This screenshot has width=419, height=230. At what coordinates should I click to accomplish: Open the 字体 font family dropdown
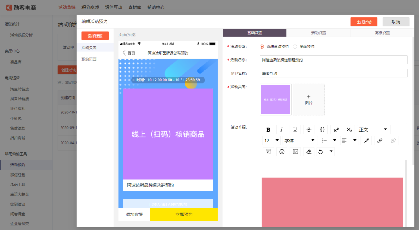click(300, 141)
